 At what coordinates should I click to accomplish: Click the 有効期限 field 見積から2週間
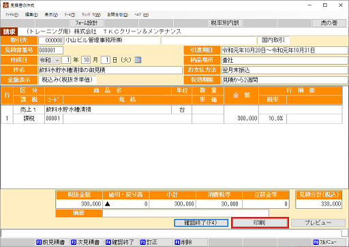(x=285, y=80)
